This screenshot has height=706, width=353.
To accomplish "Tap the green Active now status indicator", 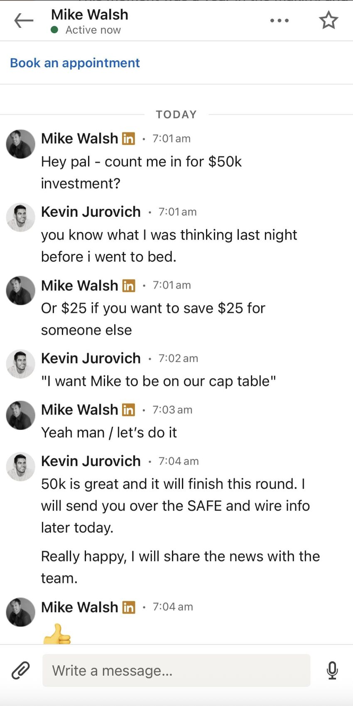I will point(54,29).
